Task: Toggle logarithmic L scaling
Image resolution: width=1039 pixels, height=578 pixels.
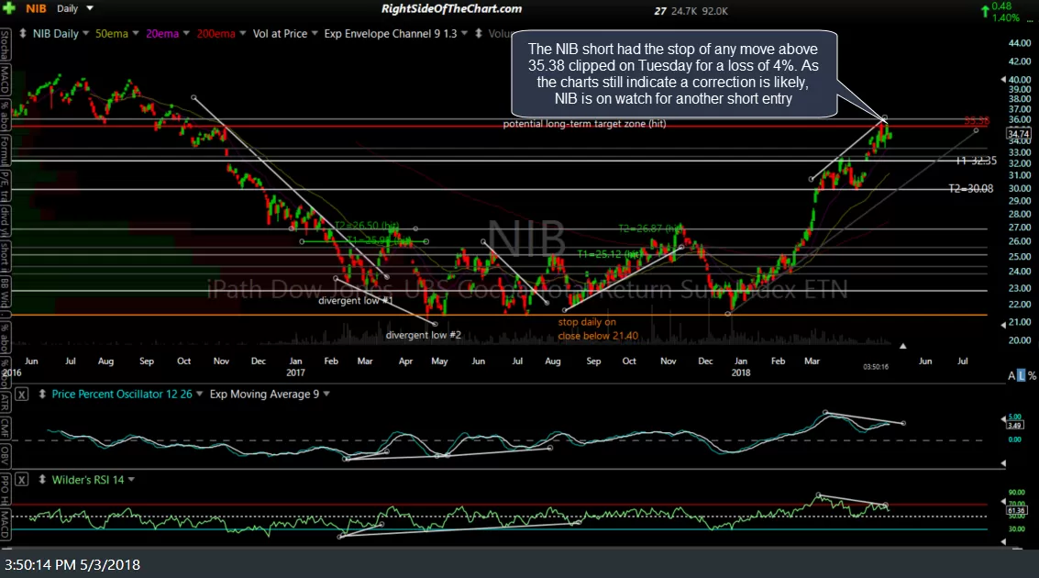Action: 1021,376
